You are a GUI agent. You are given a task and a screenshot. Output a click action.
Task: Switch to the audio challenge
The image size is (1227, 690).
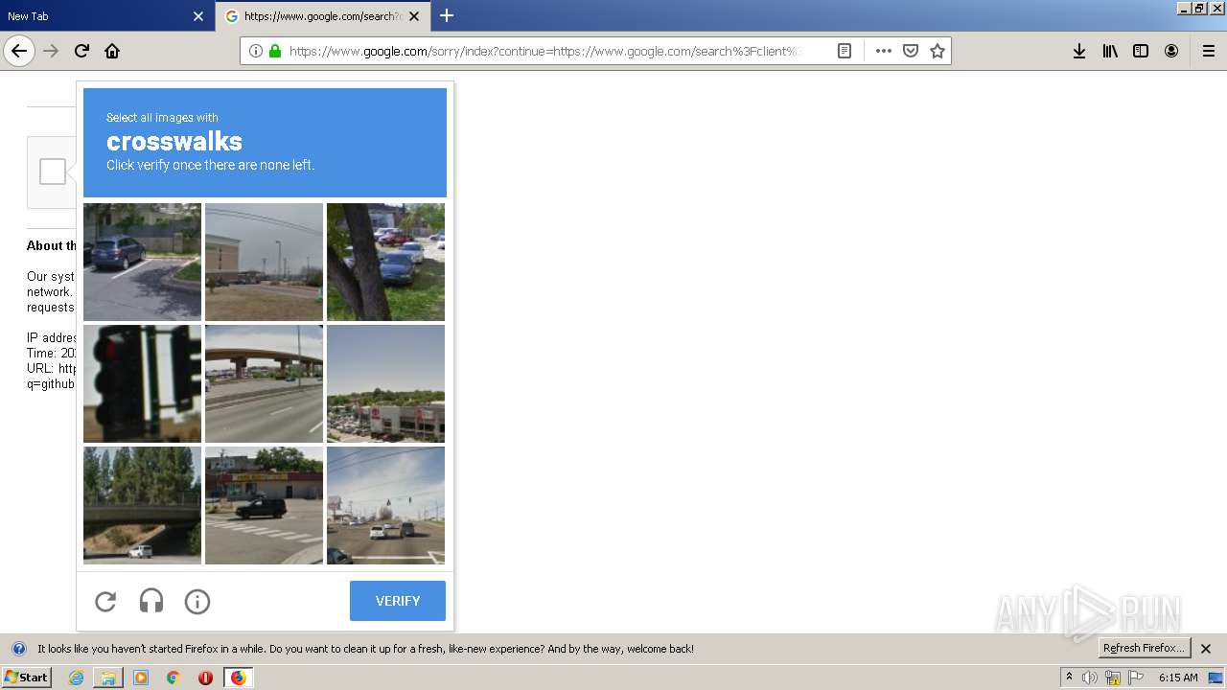[151, 601]
